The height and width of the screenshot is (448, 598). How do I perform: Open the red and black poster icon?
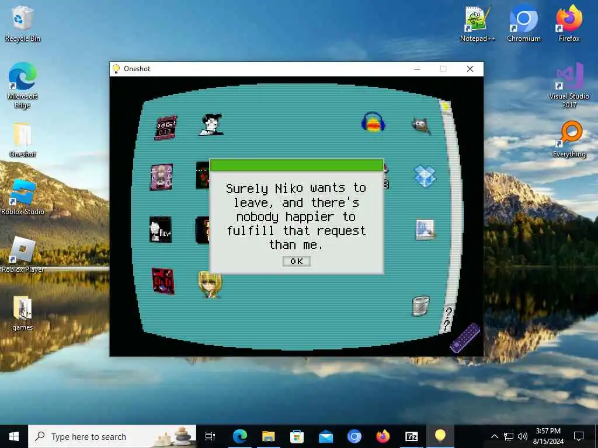coord(163,281)
